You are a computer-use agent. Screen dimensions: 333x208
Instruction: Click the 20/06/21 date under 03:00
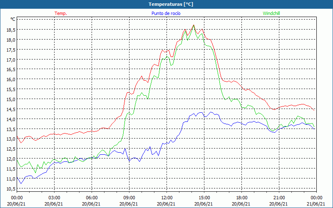tap(54, 204)
